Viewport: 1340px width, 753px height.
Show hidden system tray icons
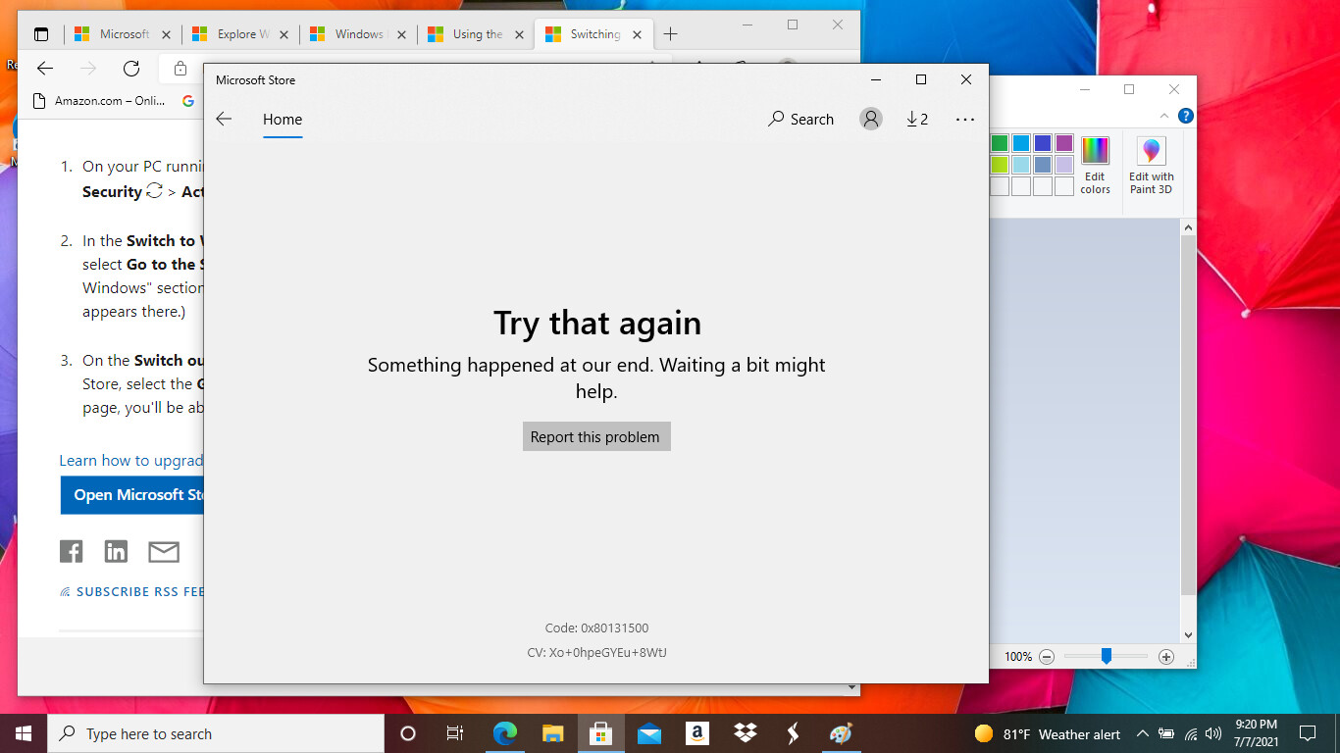click(x=1142, y=734)
